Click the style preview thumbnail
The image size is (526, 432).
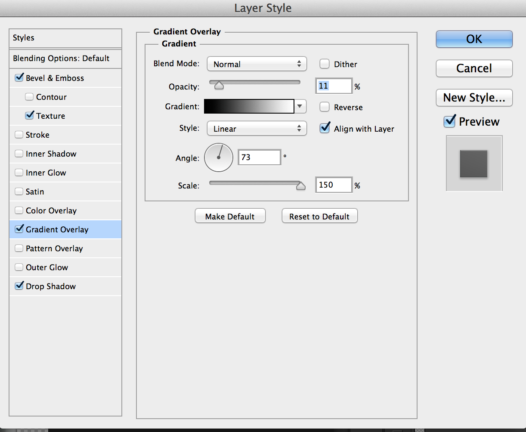tap(474, 164)
